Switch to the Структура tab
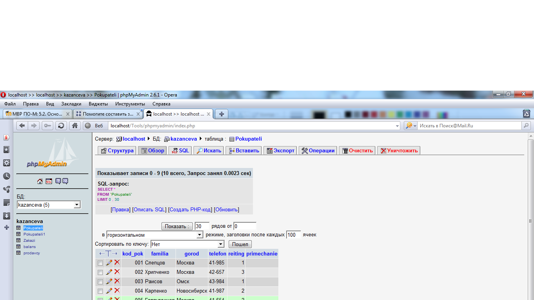534x300 pixels. coord(117,150)
